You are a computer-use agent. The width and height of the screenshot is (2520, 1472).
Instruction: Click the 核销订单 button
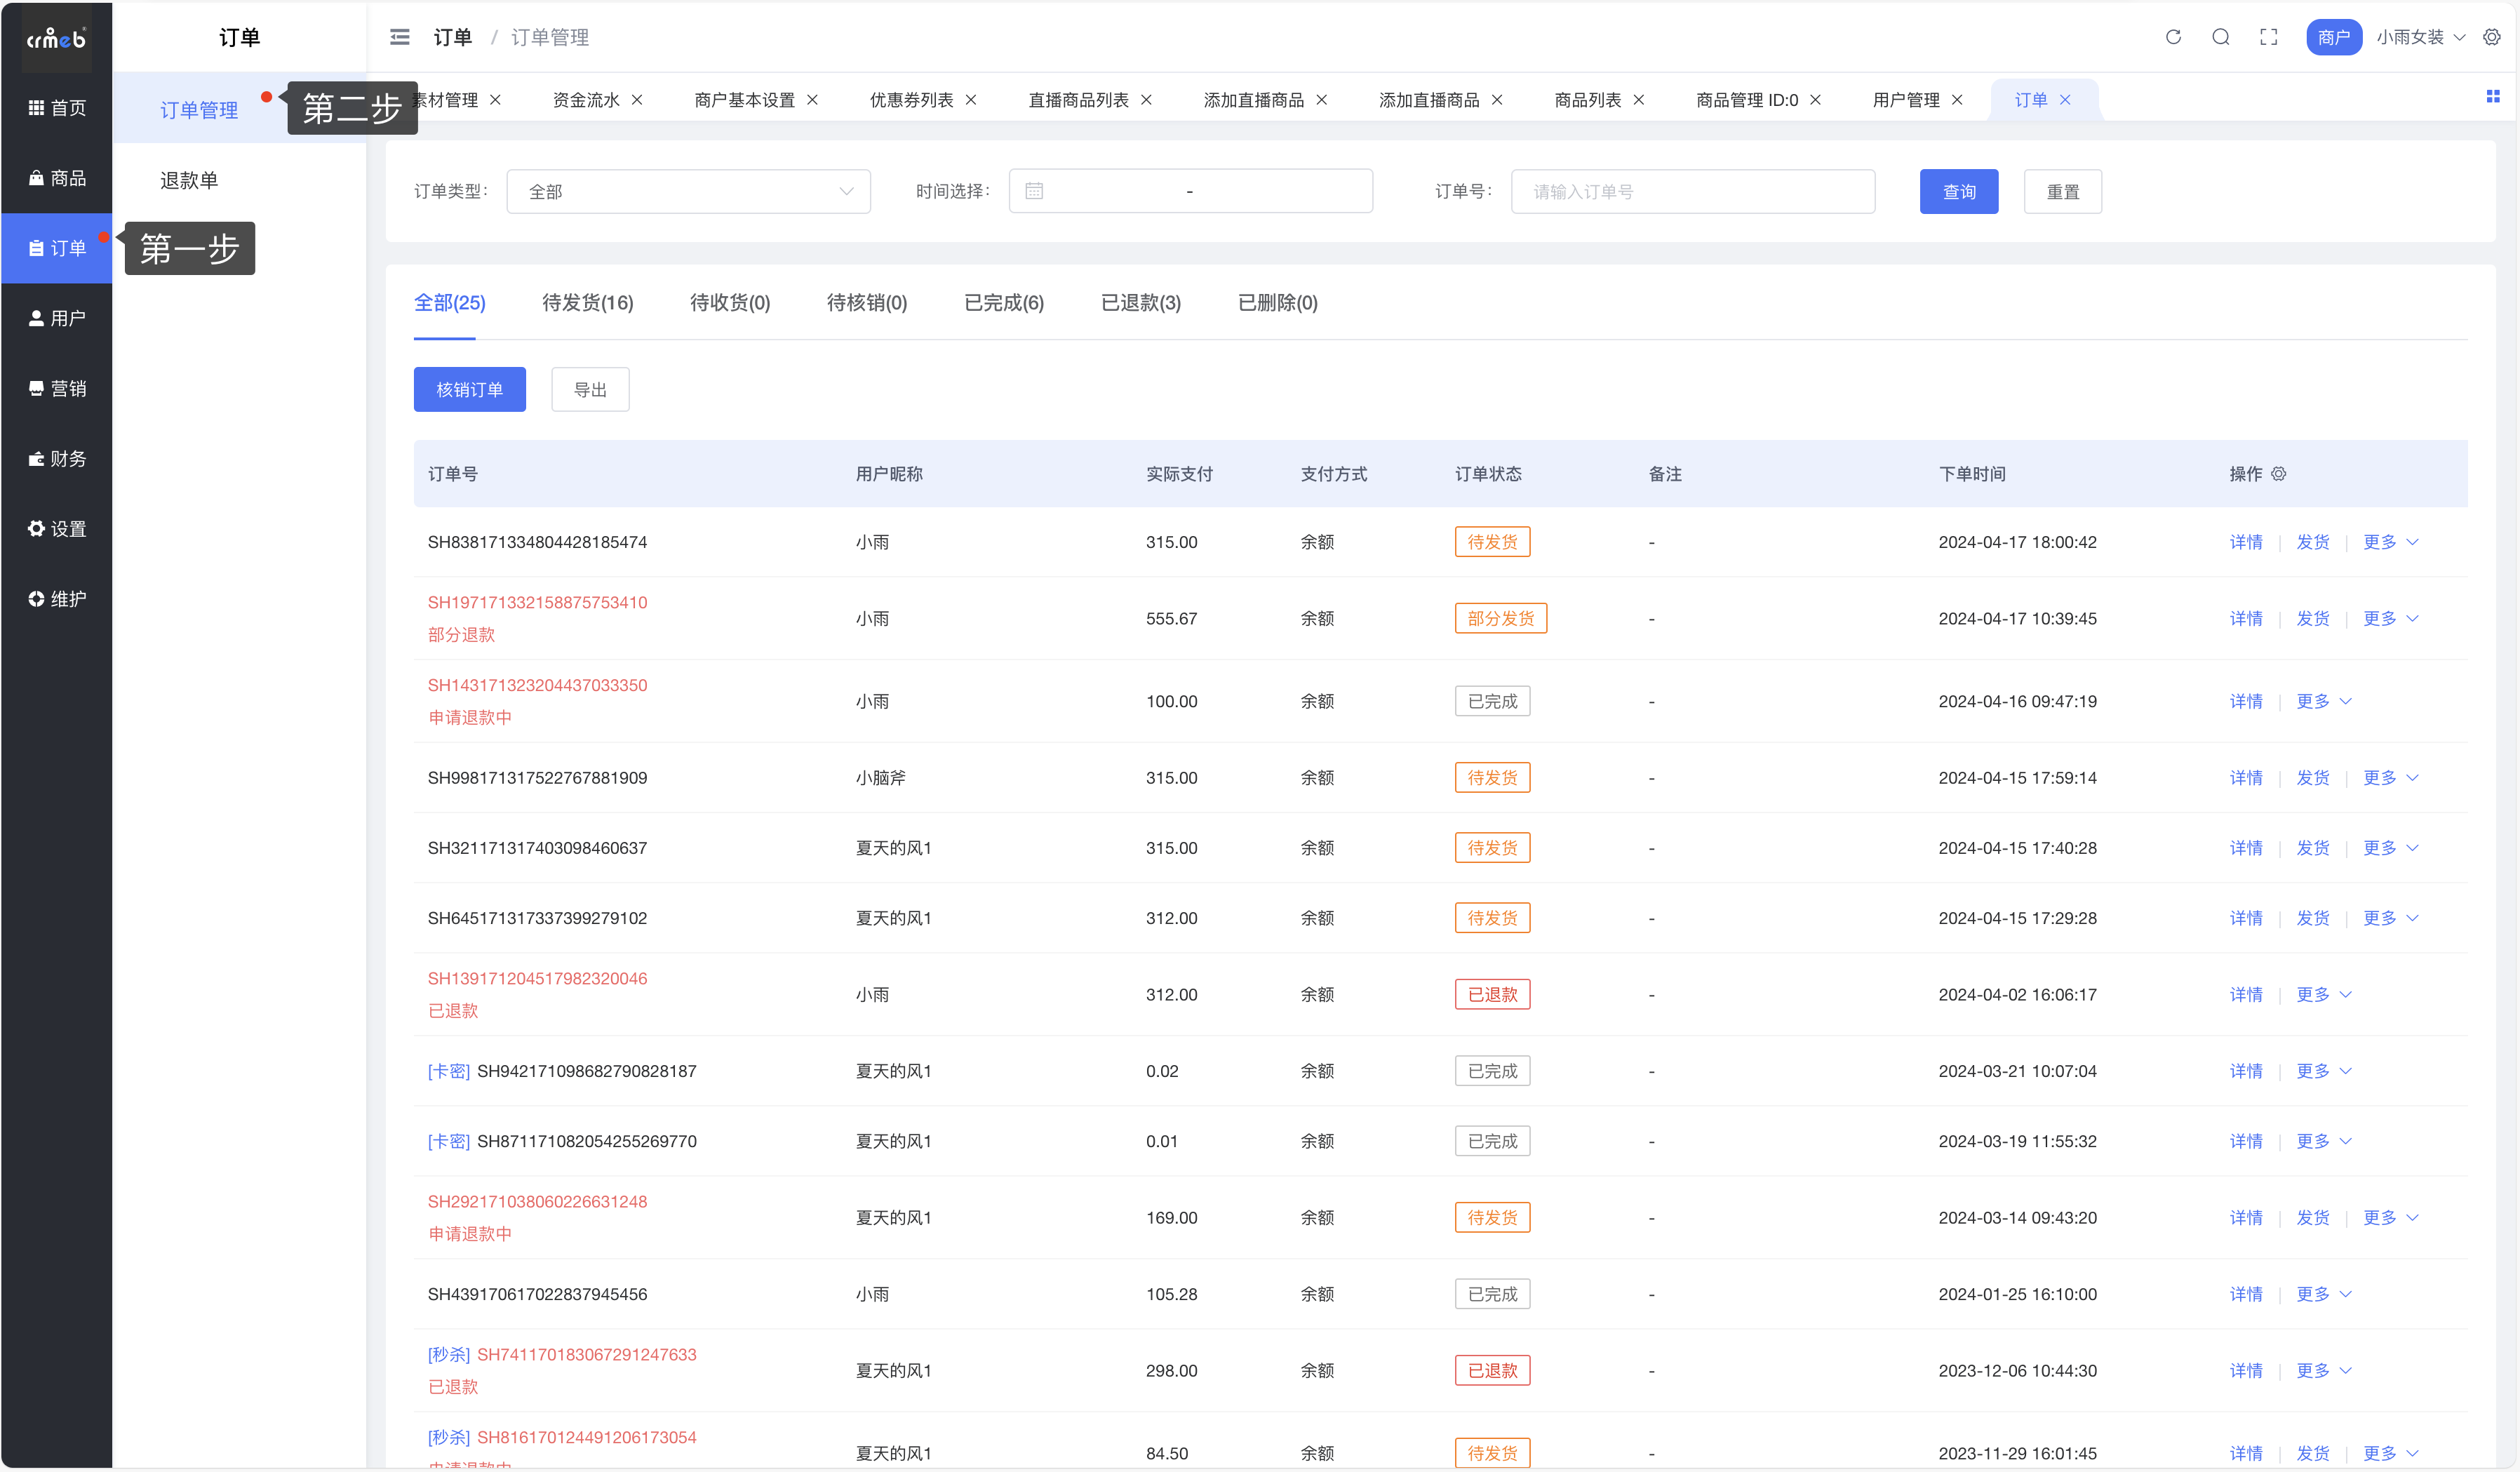click(x=470, y=389)
